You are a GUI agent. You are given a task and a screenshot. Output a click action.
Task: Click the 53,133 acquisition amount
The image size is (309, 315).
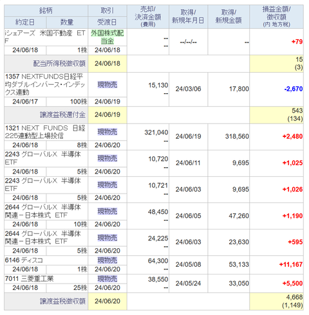click(239, 265)
